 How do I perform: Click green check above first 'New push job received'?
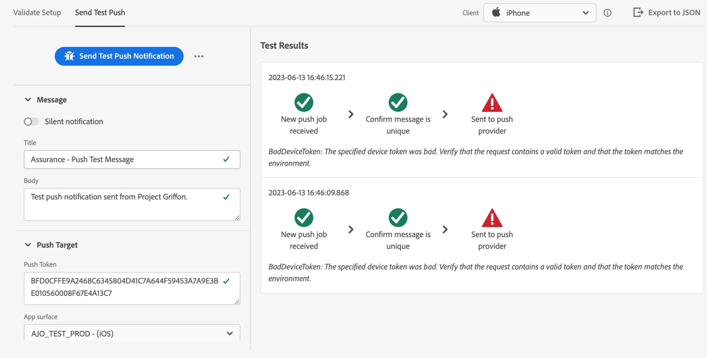[304, 102]
